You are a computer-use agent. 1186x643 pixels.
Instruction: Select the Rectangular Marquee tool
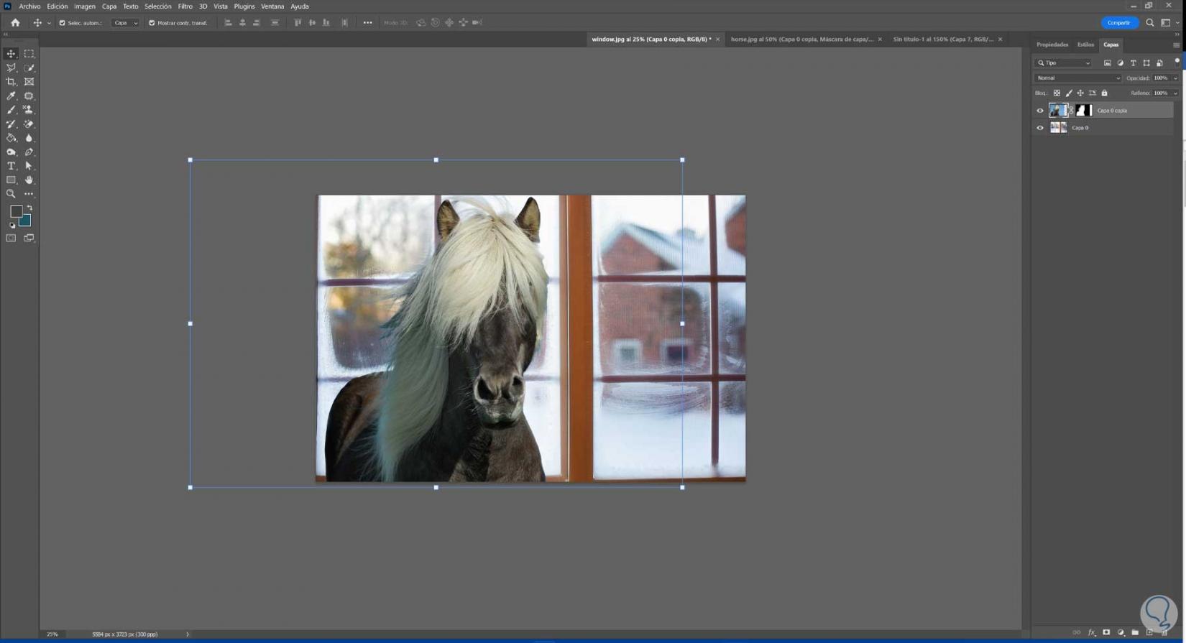29,54
